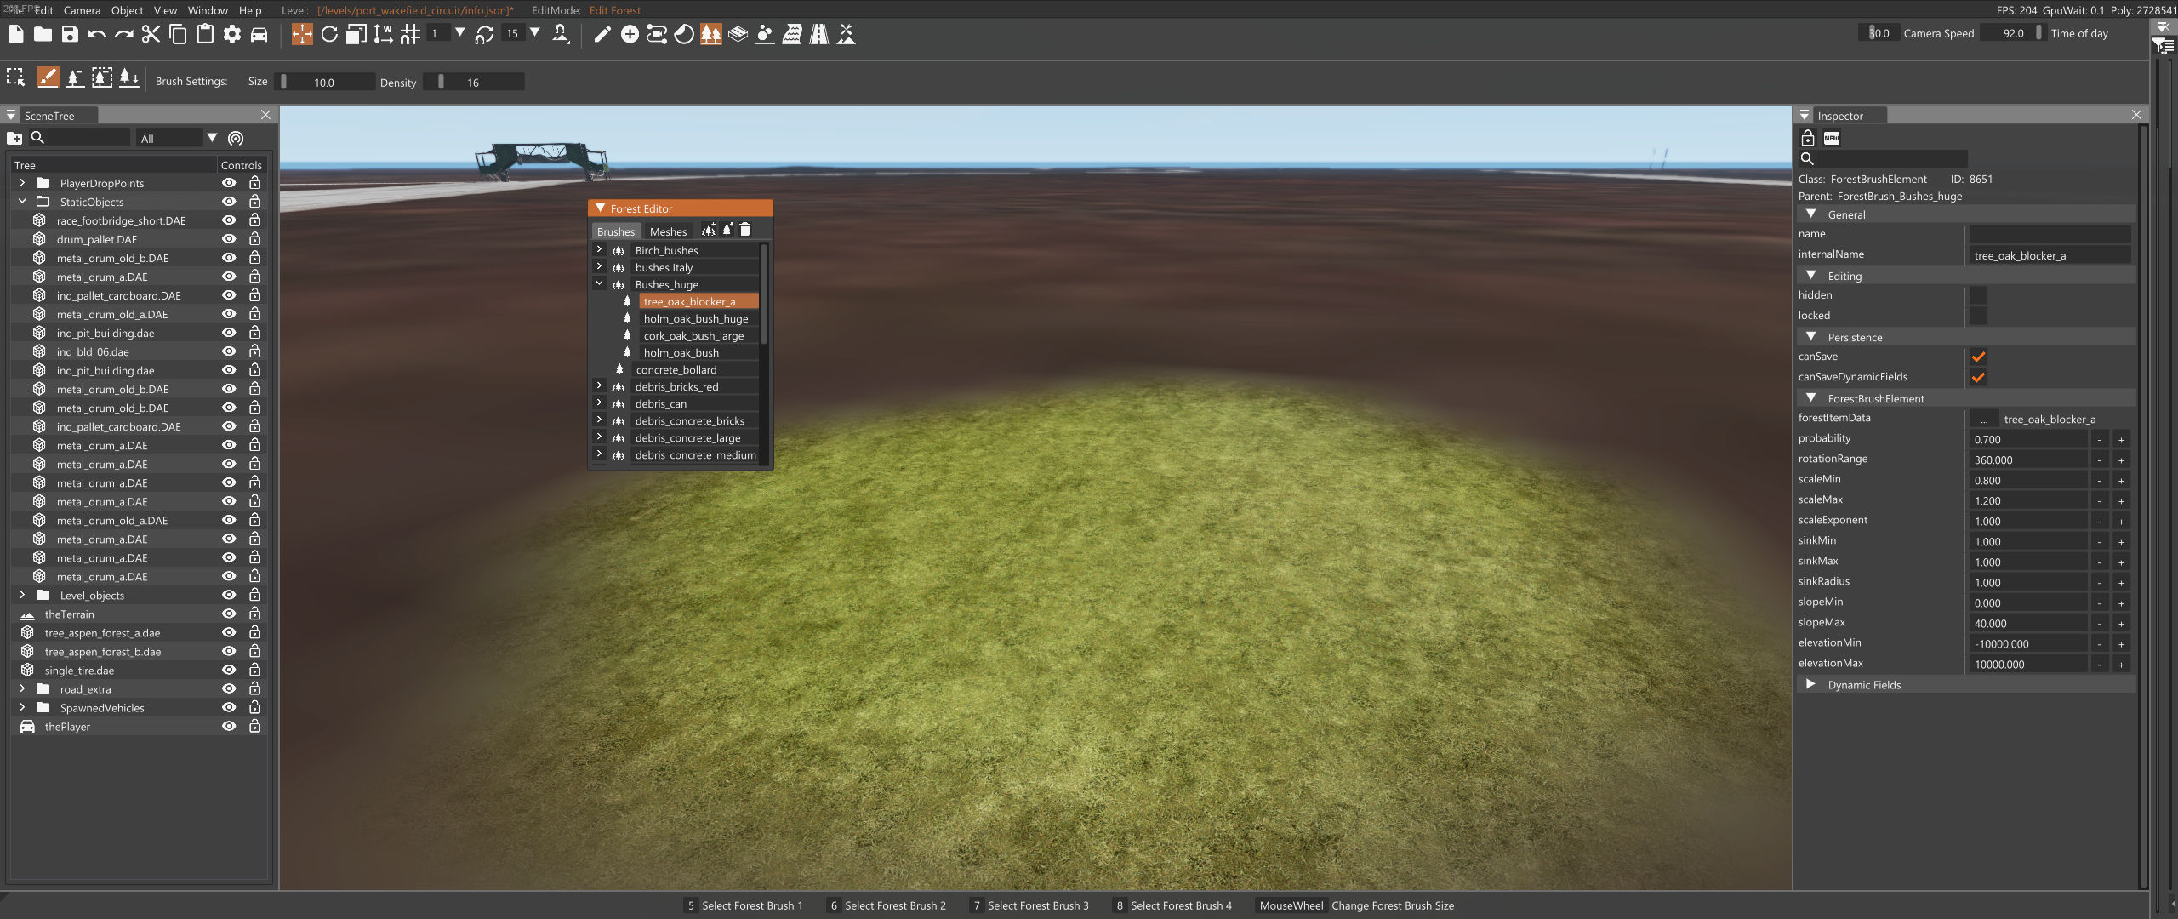The image size is (2178, 919).
Task: Select the Forest Editor tree icon in toolbar
Action: pos(710,34)
